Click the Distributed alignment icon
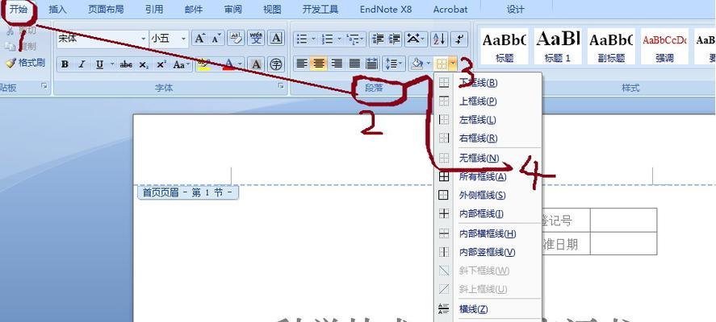Image resolution: width=716 pixels, height=322 pixels. tap(372, 64)
